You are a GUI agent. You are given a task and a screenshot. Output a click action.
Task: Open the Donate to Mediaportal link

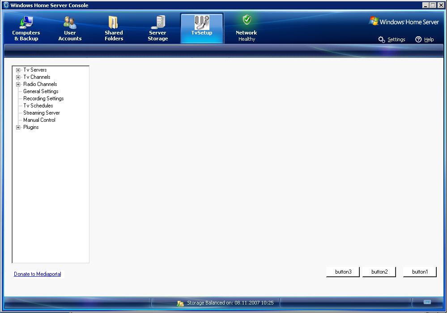(38, 274)
